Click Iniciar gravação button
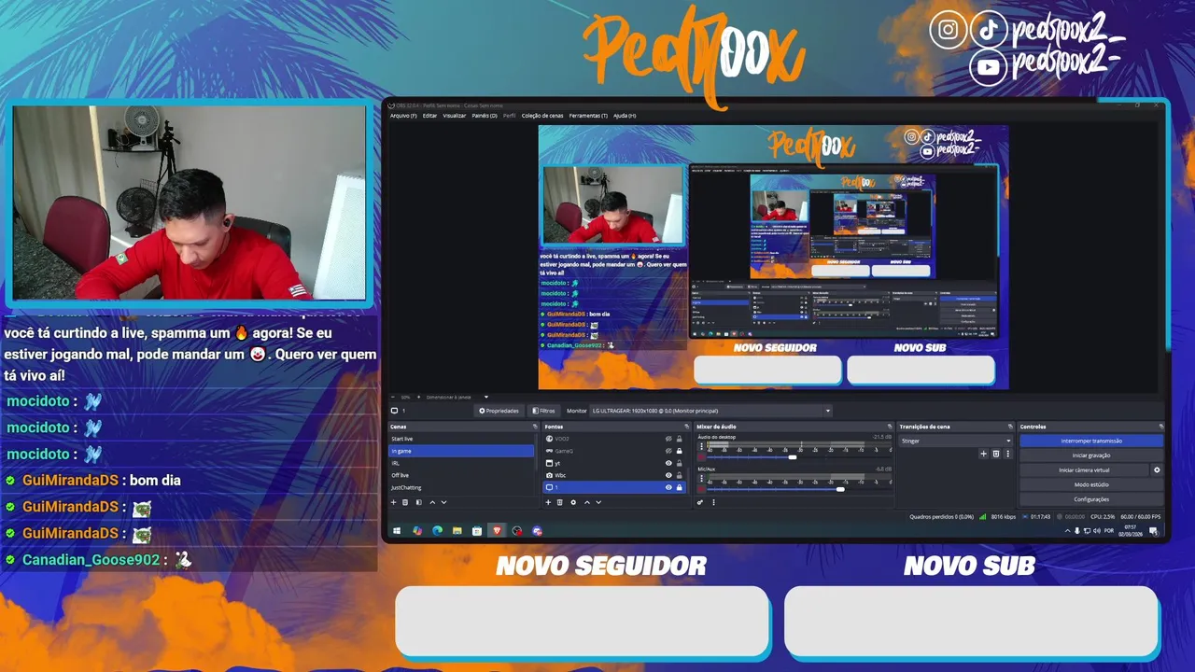Image resolution: width=1195 pixels, height=672 pixels. tap(1091, 455)
